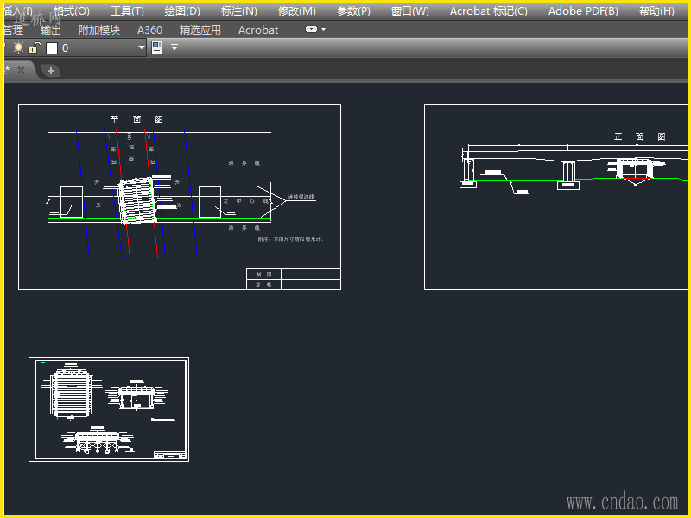
Task: Click the layer previous/state icon
Action: coord(157,47)
